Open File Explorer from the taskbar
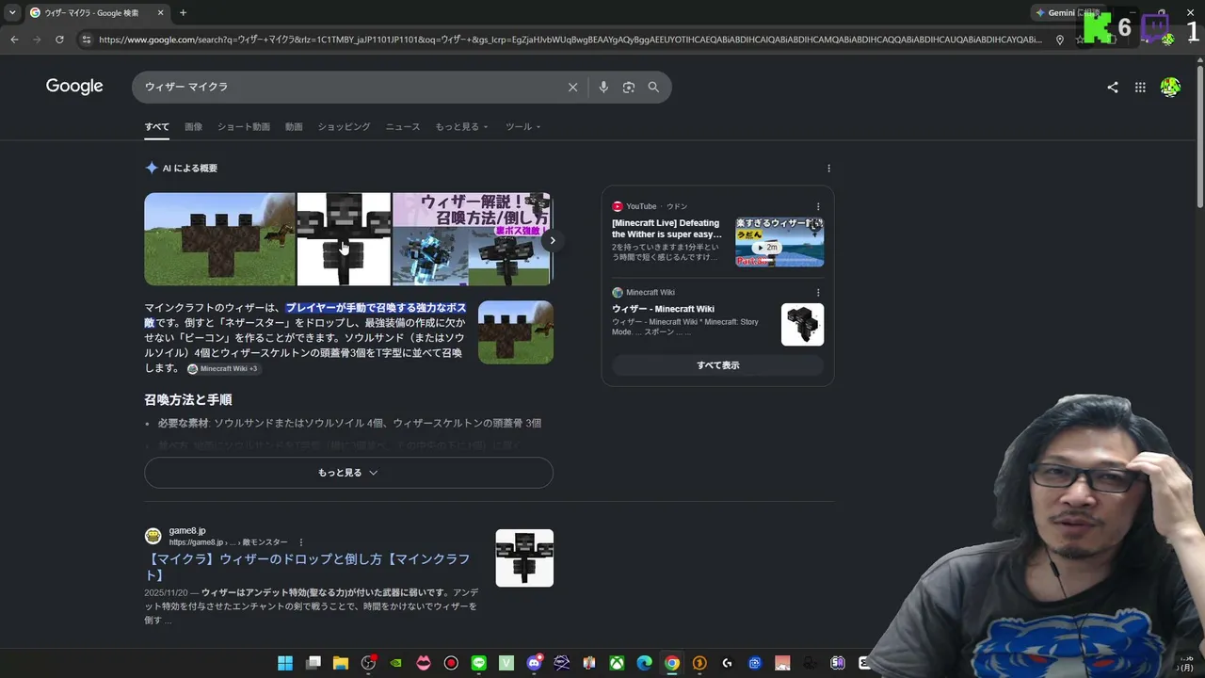Viewport: 1205px width, 678px height. point(341,663)
